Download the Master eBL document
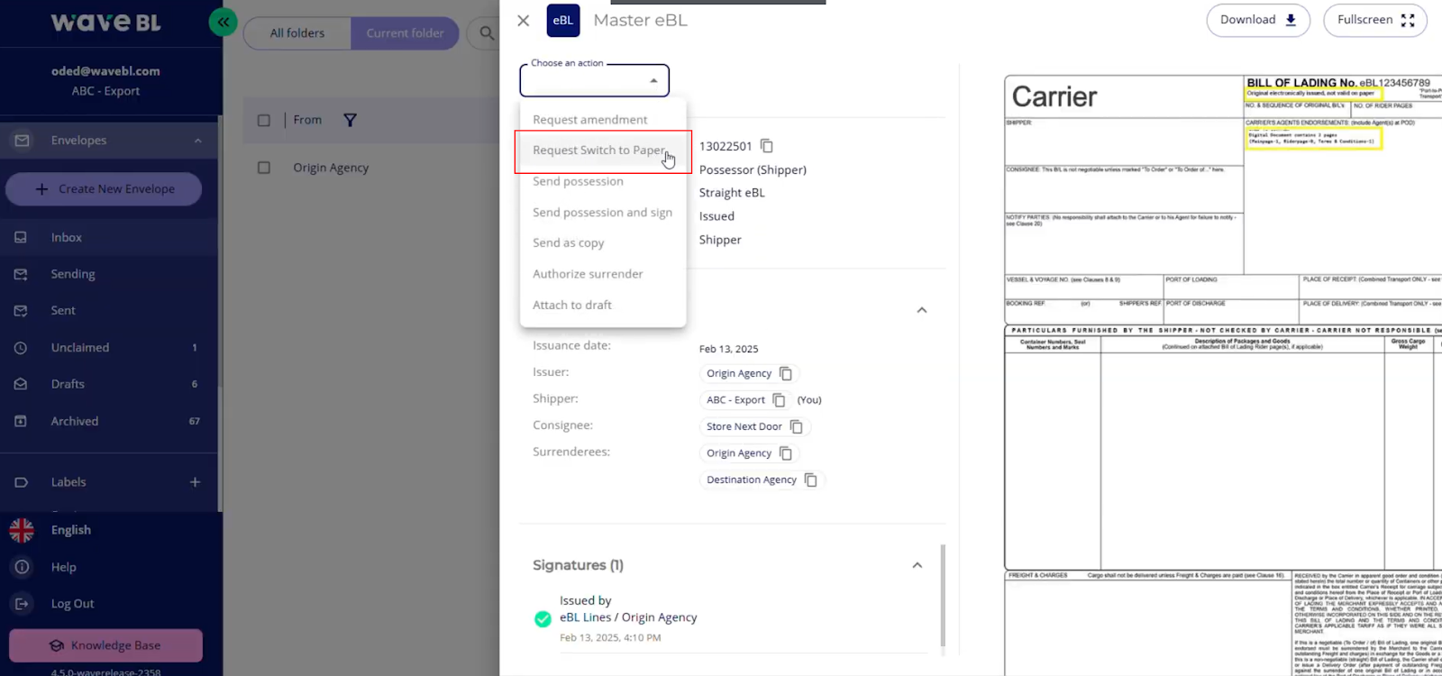The image size is (1442, 676). 1258,20
